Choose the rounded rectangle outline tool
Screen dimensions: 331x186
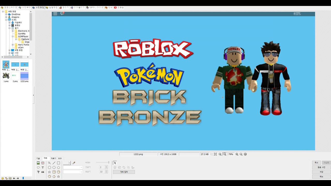49,167
